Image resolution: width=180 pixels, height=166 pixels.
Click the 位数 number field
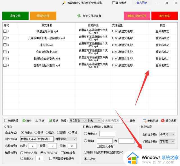[x=72, y=146]
